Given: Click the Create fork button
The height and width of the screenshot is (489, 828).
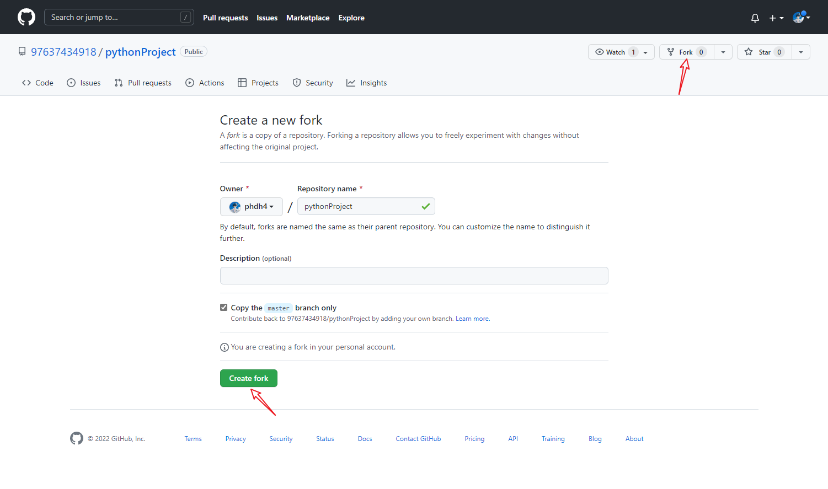Looking at the screenshot, I should point(249,378).
